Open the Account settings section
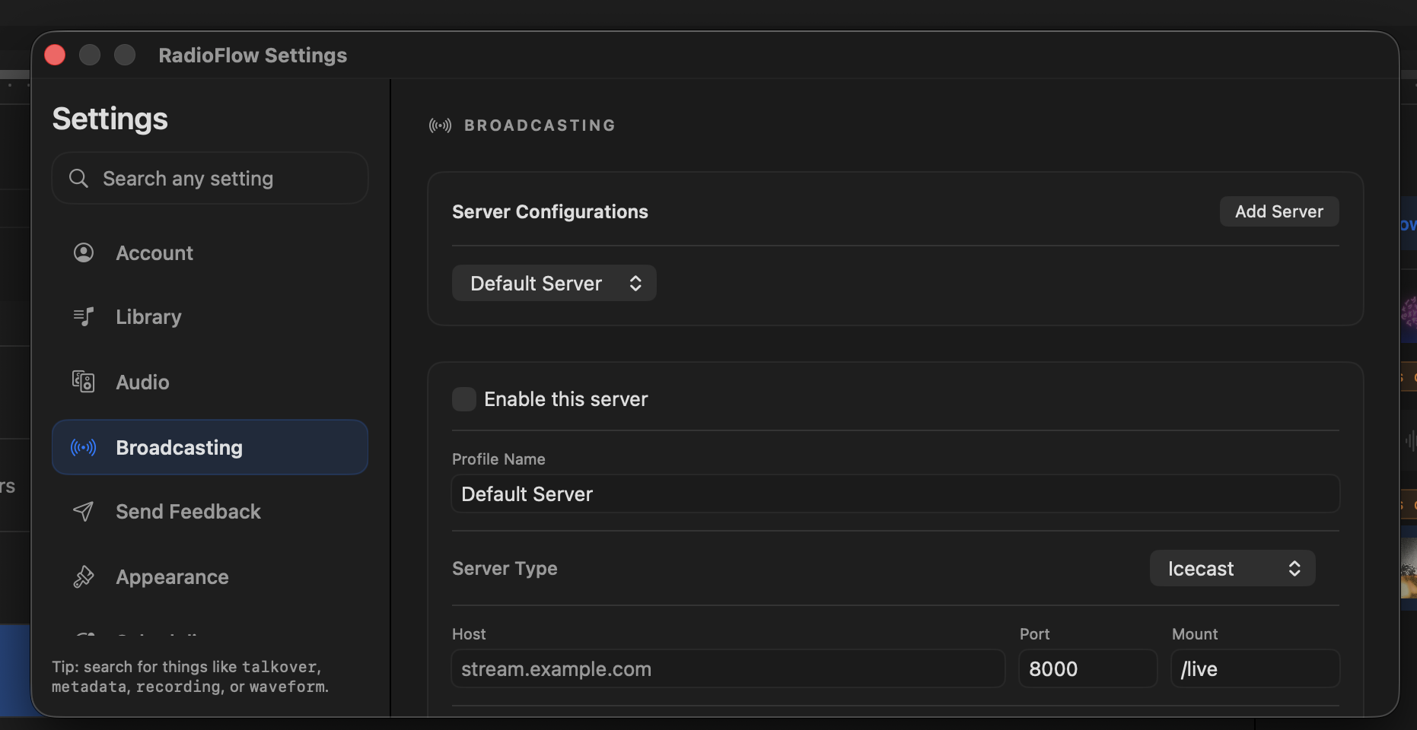Image resolution: width=1417 pixels, height=730 pixels. (x=210, y=252)
